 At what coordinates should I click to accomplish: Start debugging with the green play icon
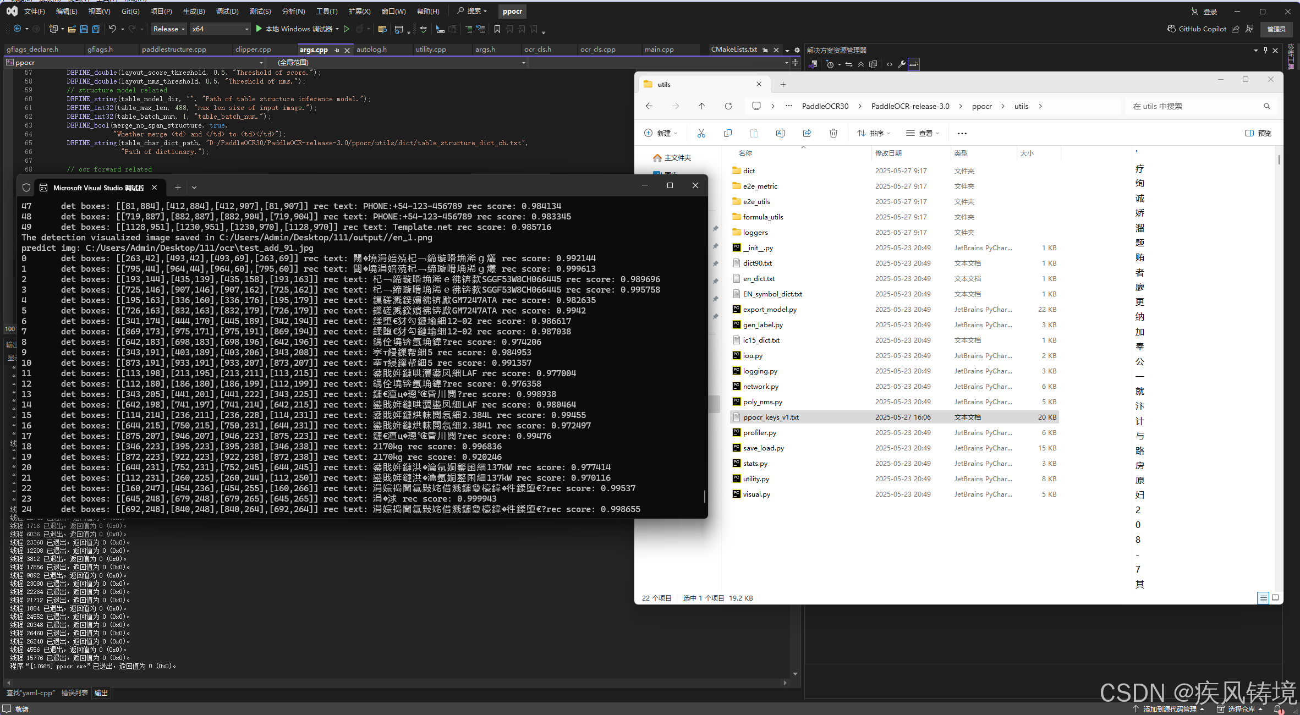pyautogui.click(x=259, y=29)
